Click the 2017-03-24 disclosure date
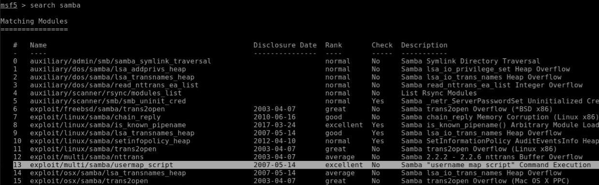The height and width of the screenshot is (185, 599). tap(275, 125)
